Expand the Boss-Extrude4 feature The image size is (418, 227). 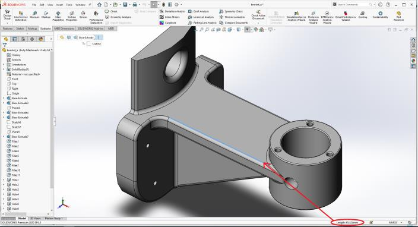[4, 112]
